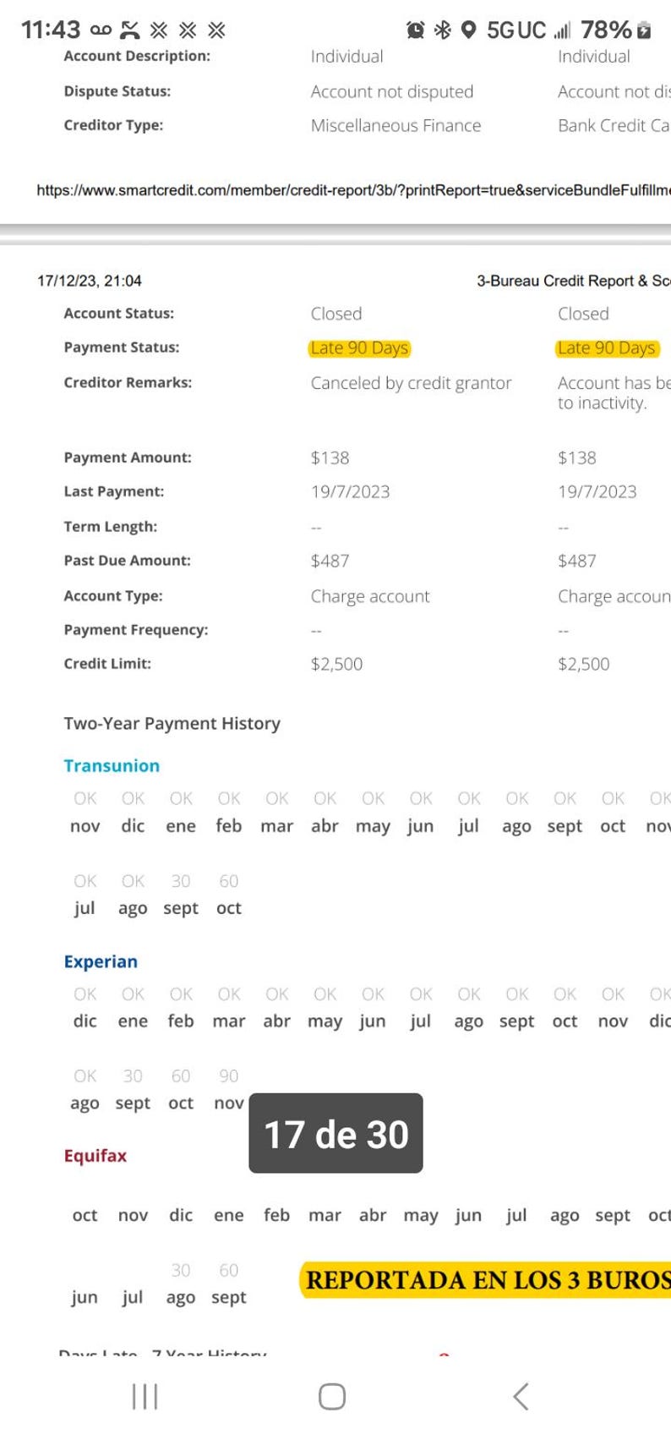Tap the Equifax bureau heading
Viewport: 671px width, 1440px height.
pos(95,1155)
